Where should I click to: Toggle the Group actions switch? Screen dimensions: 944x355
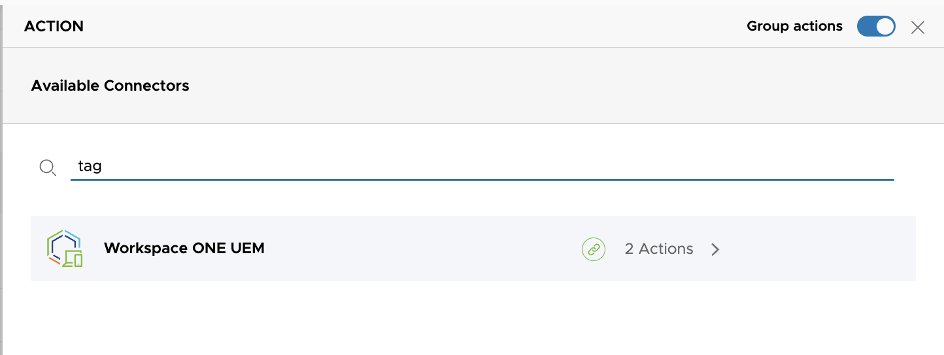pos(875,27)
